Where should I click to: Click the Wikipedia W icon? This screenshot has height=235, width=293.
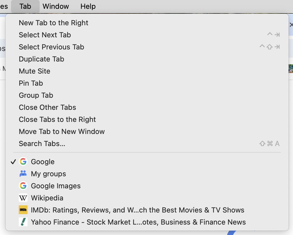23,198
